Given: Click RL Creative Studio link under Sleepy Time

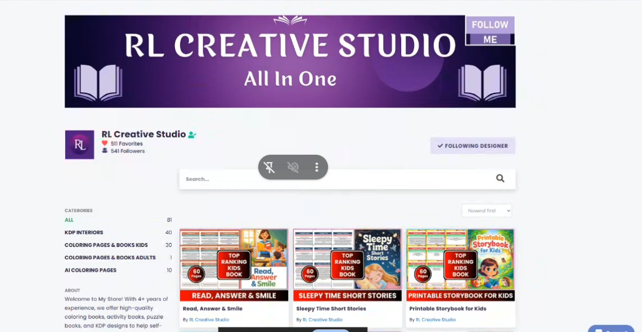Looking at the screenshot, I should pos(322,320).
